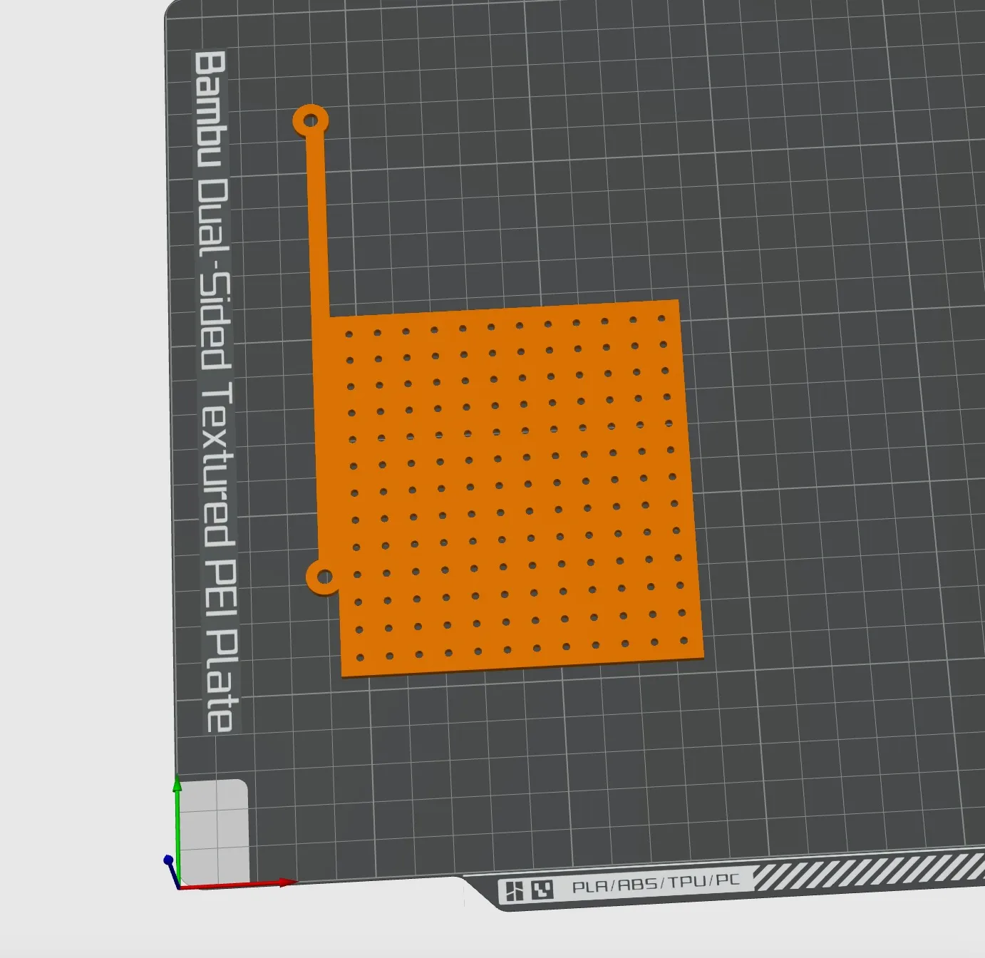Click the plate logo icons beside PLA/ABS label
Image resolution: width=985 pixels, height=958 pixels.
click(529, 890)
